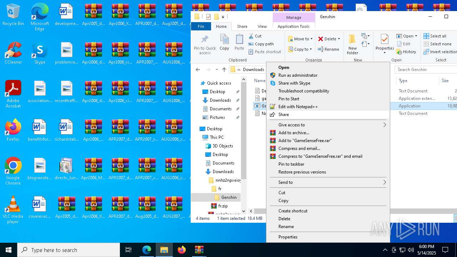Screen dimensions: 457x257
Task: Switch to the View ribbon tab
Action: (x=262, y=26)
